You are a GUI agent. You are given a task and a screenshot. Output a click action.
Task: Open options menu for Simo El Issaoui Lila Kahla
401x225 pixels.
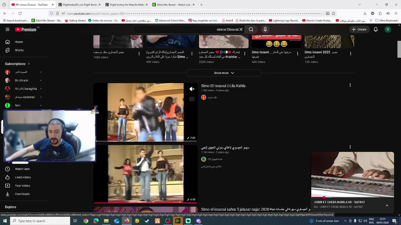(x=350, y=85)
